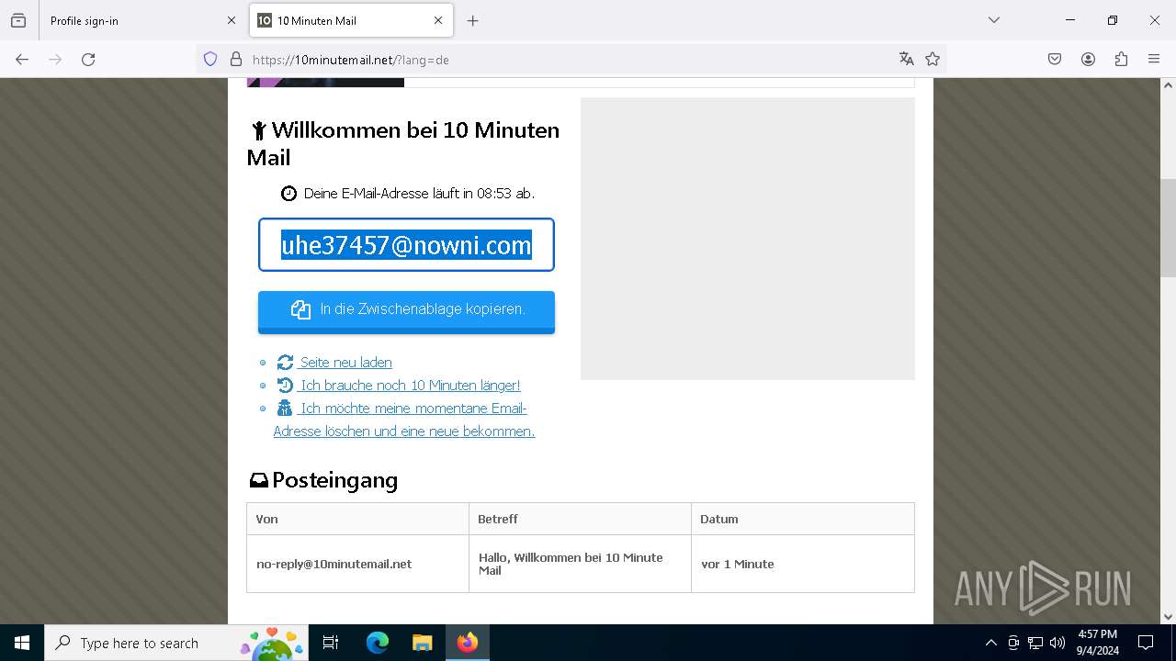Close the Profile sign-in tab
Image resolution: width=1176 pixels, height=661 pixels.
[231, 20]
